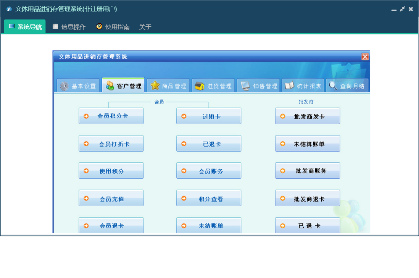Click the magnifier icon on 查询月结

pyautogui.click(x=333, y=86)
